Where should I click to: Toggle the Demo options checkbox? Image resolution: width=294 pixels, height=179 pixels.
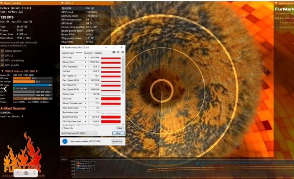pos(2,51)
